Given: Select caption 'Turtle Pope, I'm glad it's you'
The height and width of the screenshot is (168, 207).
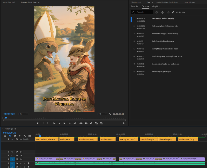Looking at the screenshot, I should 161,72.
